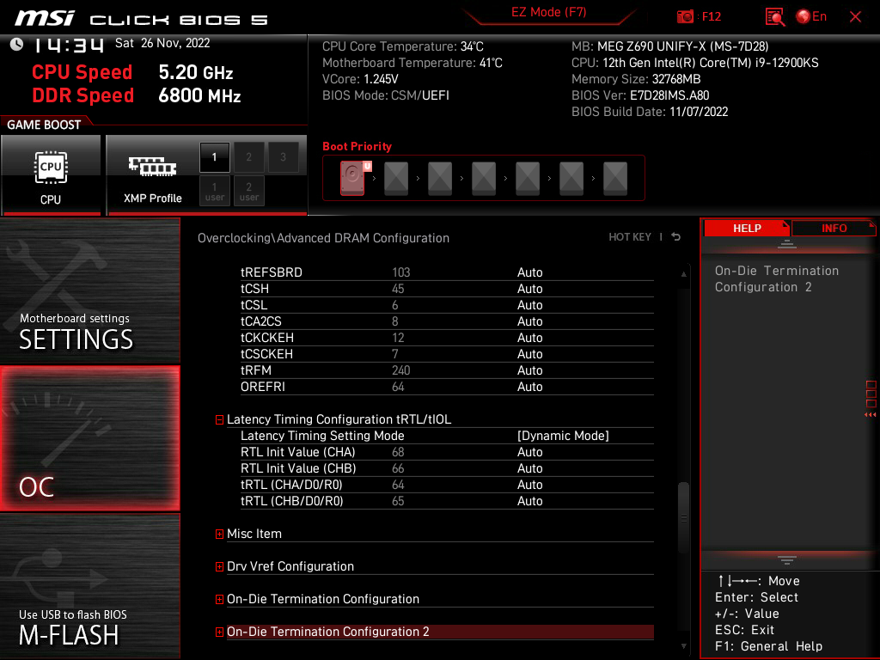
Task: Edit tRTL (CHB/D0/R0) Auto field
Action: click(529, 501)
